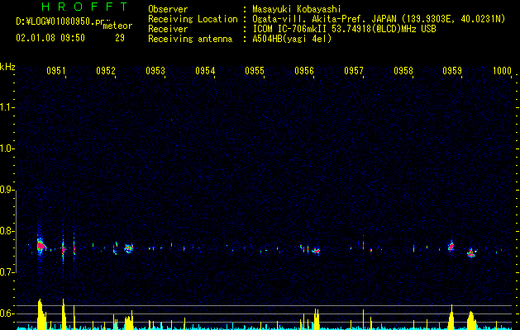The height and width of the screenshot is (330, 520).
Task: Click the 0956 time marker
Action: [304, 70]
